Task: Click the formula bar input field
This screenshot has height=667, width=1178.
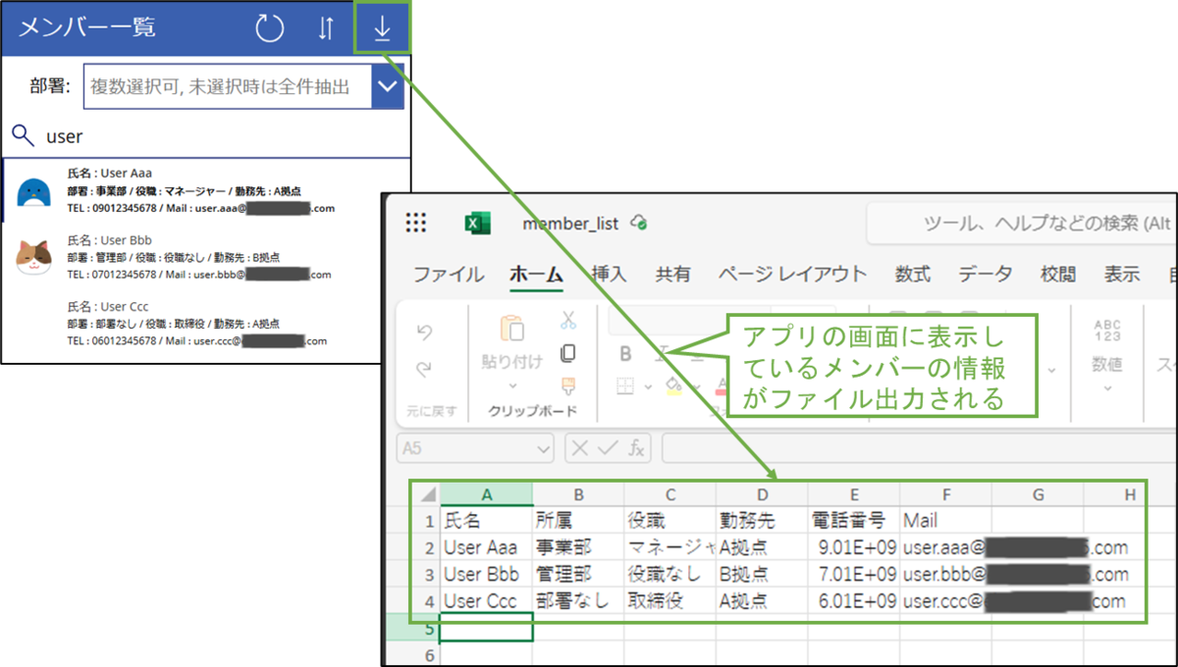Action: (x=919, y=448)
